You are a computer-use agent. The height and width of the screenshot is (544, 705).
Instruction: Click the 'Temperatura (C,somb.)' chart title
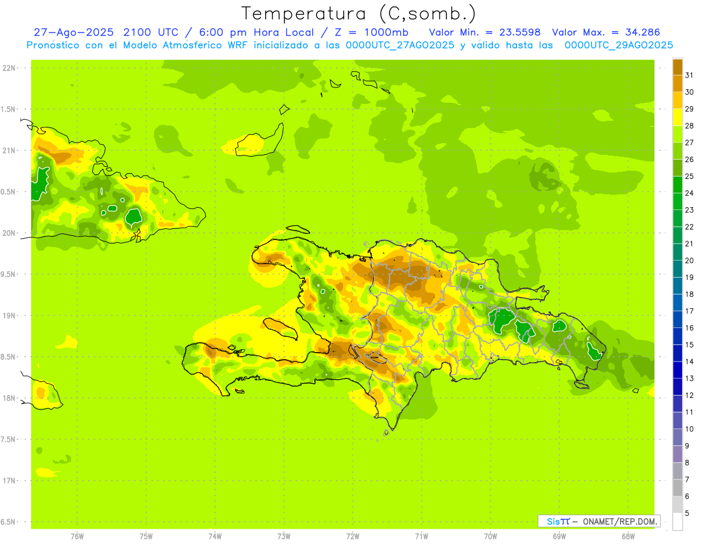tap(359, 13)
